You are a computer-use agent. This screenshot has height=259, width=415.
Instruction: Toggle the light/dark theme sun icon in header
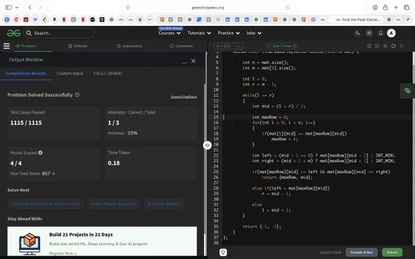pos(369,33)
